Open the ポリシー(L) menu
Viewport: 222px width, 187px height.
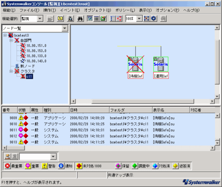click(125, 10)
